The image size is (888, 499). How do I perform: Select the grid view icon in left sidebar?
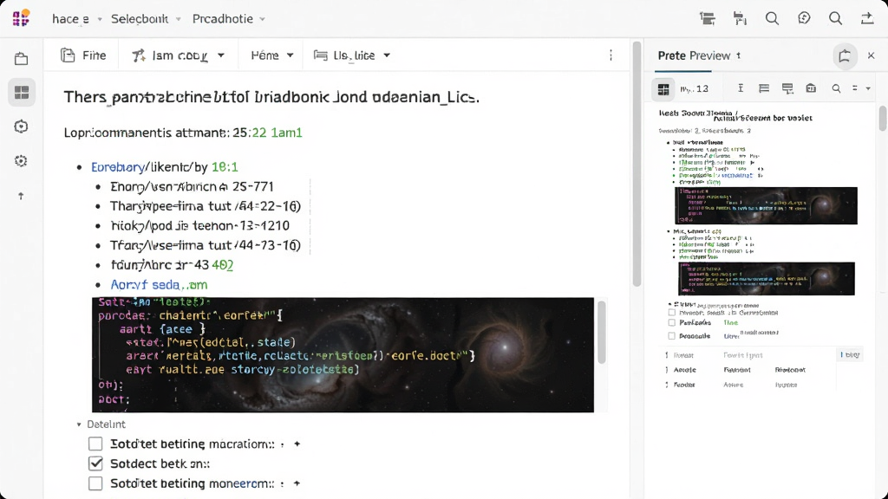pos(22,92)
